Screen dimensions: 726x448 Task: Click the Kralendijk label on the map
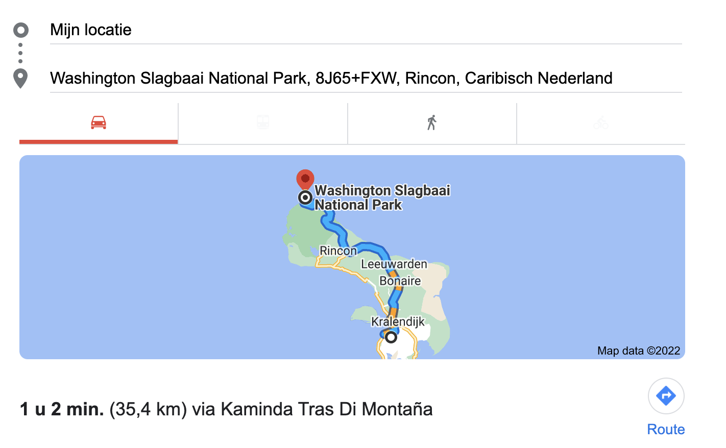398,322
